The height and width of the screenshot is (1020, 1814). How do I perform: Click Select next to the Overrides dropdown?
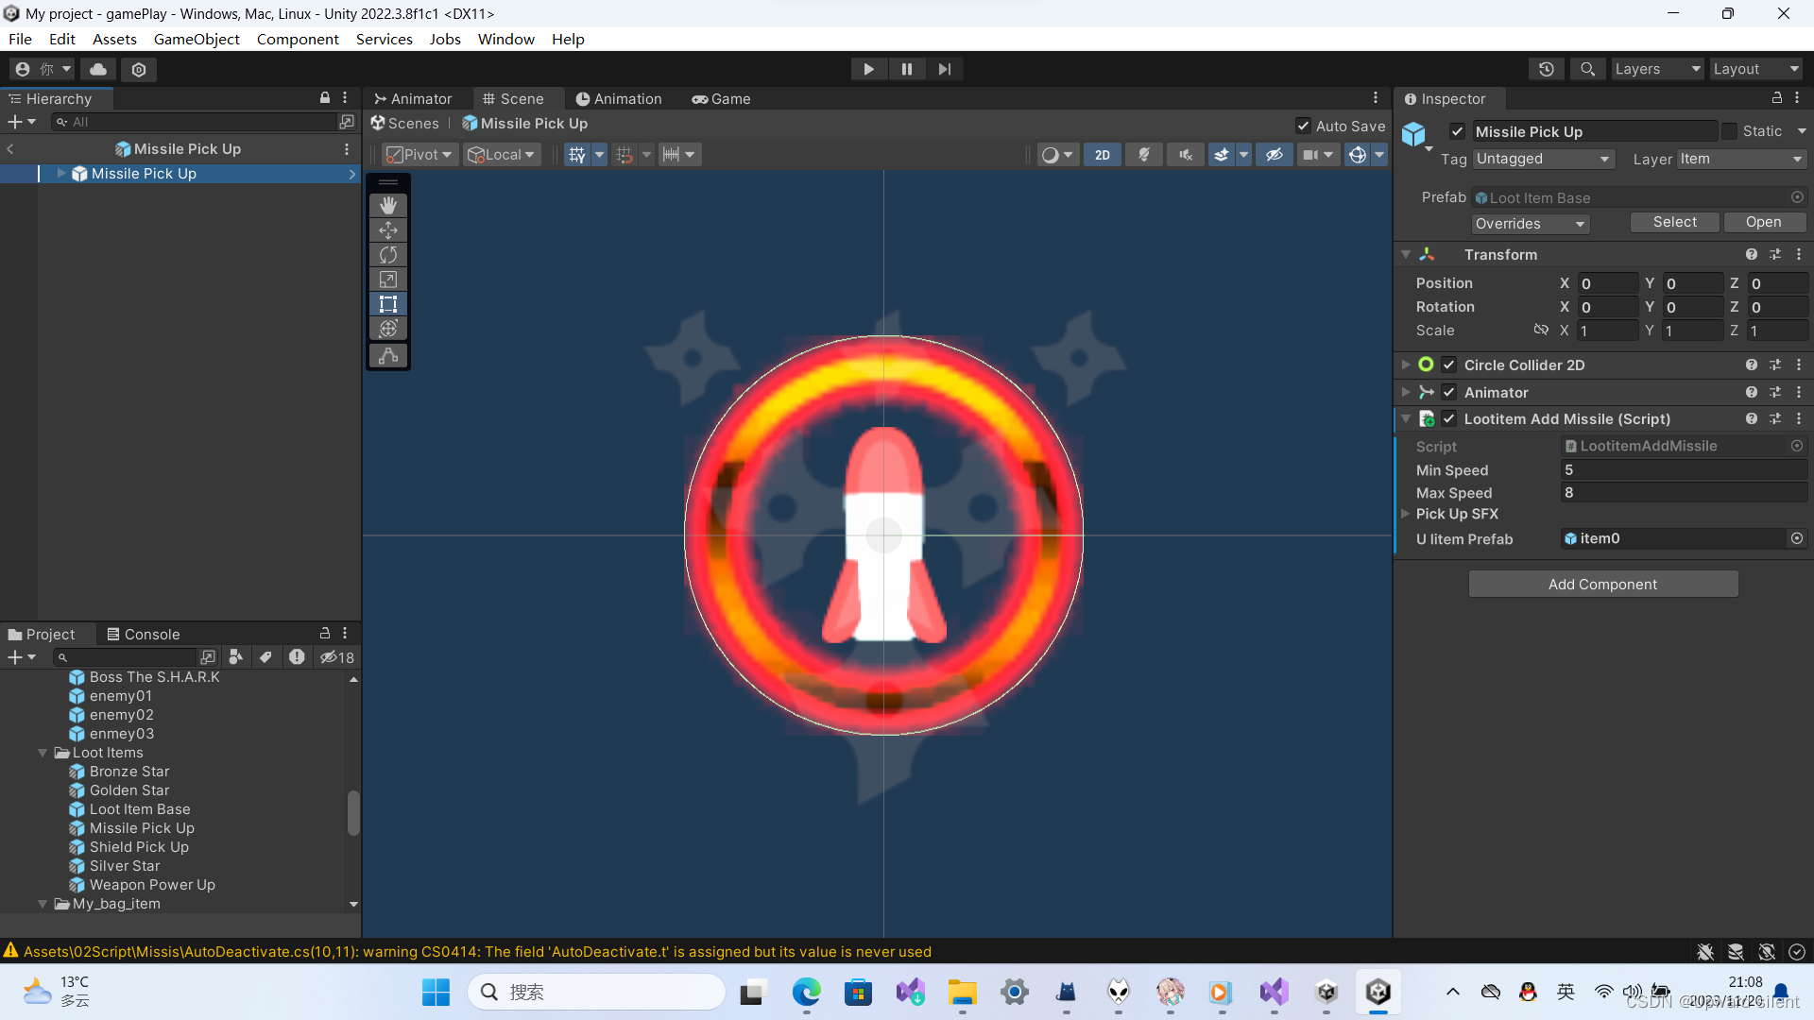[1674, 222]
